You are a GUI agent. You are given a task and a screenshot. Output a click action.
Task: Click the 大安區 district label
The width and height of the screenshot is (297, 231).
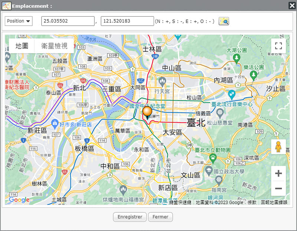click(172, 132)
